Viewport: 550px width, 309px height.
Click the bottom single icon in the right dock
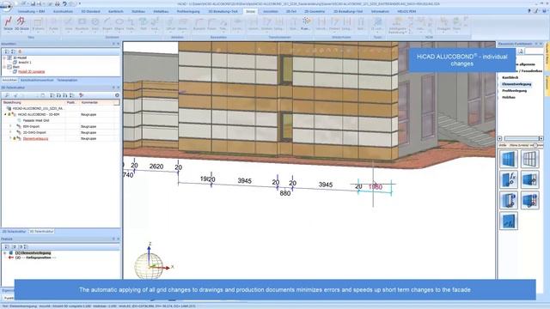[x=509, y=221]
